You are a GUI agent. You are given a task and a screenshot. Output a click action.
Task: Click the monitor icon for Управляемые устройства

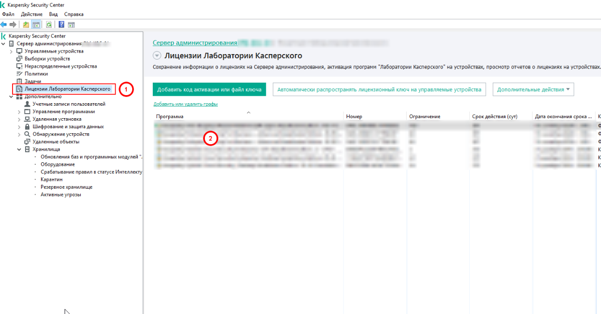point(20,51)
